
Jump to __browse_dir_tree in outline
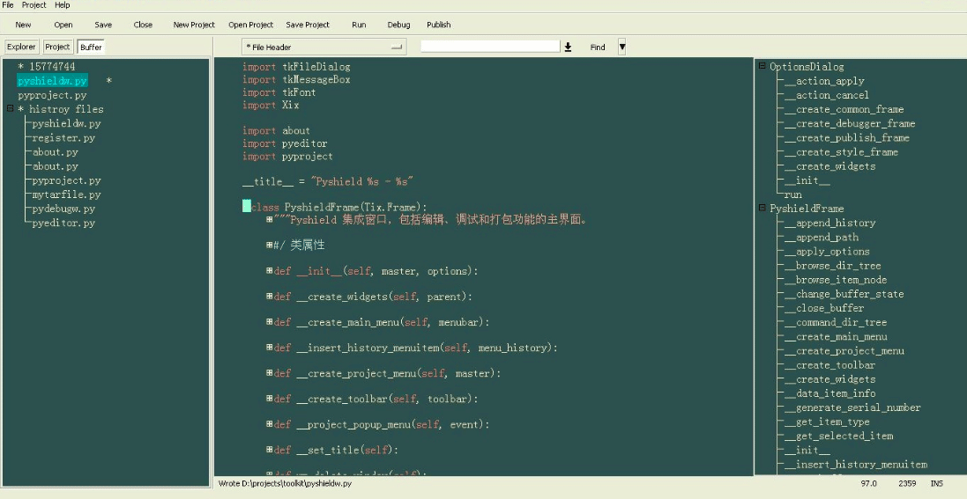click(833, 266)
